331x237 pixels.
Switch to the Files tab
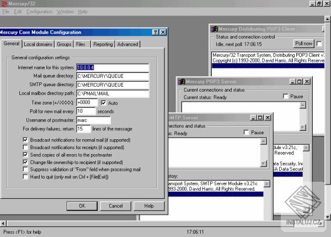click(x=81, y=44)
